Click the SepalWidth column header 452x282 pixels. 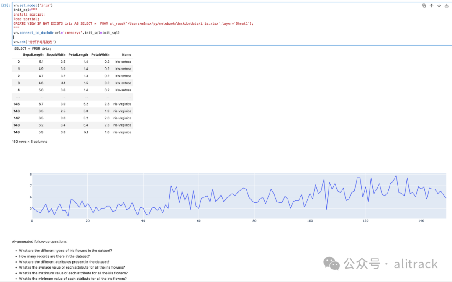tap(56, 54)
